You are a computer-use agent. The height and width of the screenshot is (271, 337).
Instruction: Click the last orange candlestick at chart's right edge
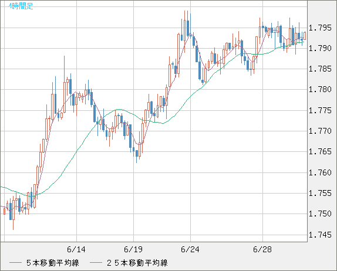click(x=305, y=36)
